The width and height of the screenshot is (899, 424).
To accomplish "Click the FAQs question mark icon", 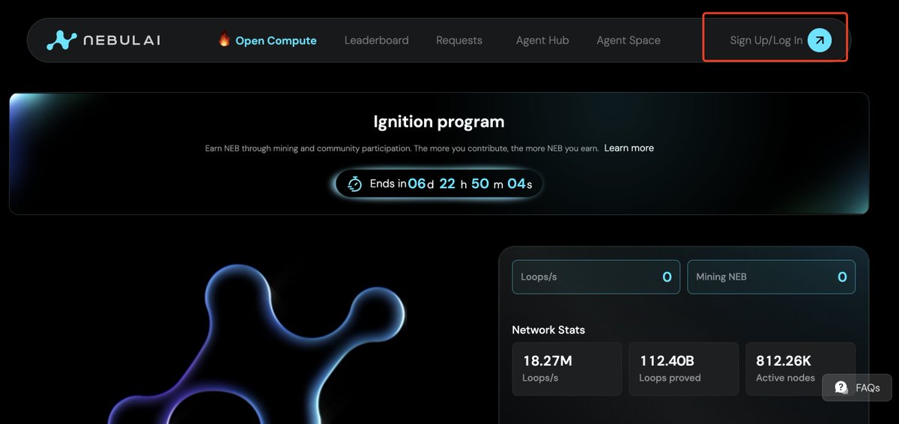I will [x=841, y=387].
